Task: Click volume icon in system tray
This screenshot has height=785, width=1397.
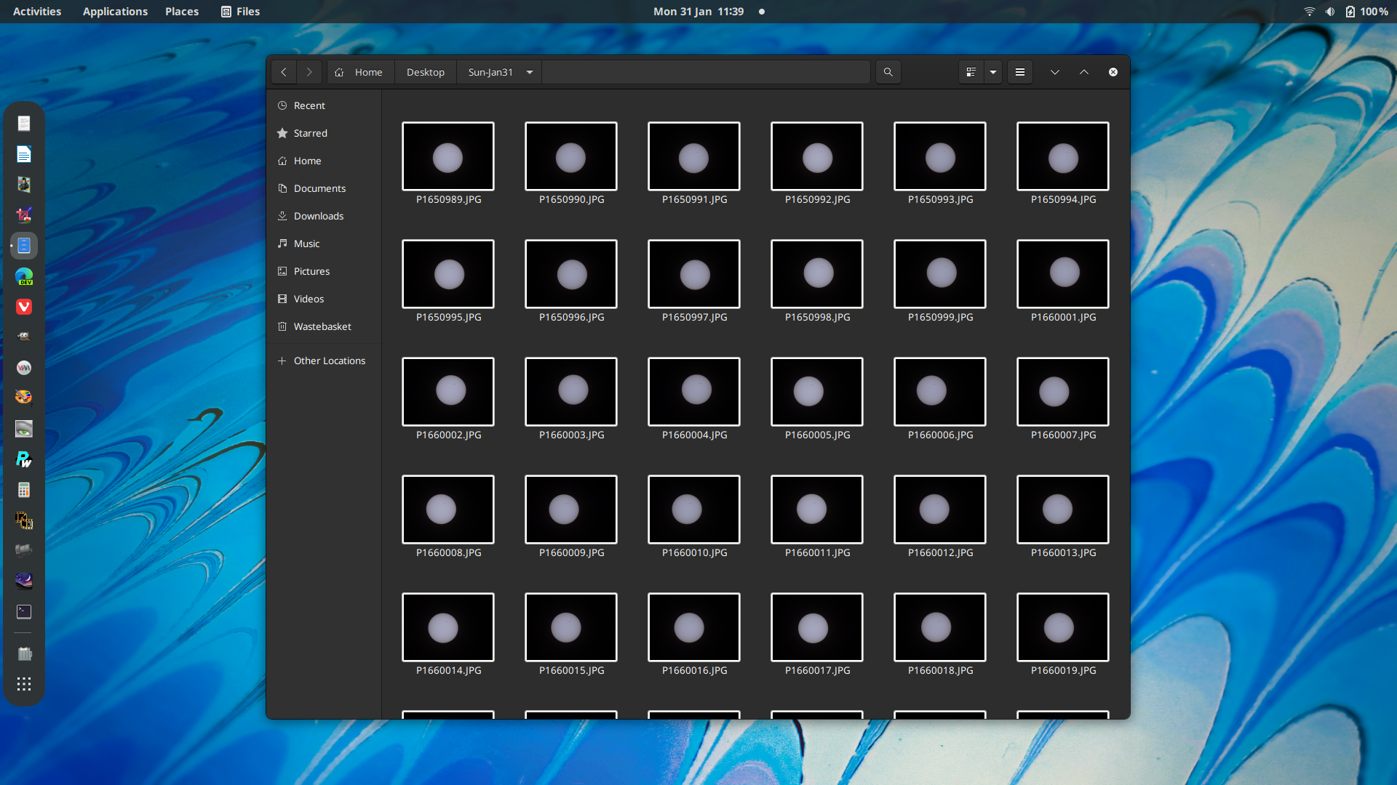Action: [1330, 12]
